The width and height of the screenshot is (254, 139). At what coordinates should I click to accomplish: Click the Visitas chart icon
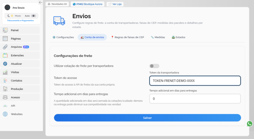coord(5,72)
